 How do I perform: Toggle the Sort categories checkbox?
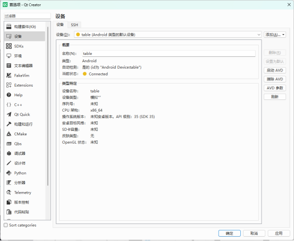[x=6, y=225]
